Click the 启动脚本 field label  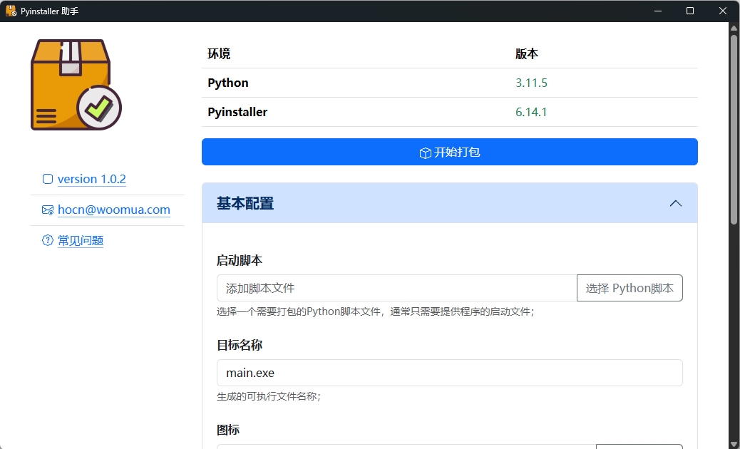coord(240,260)
